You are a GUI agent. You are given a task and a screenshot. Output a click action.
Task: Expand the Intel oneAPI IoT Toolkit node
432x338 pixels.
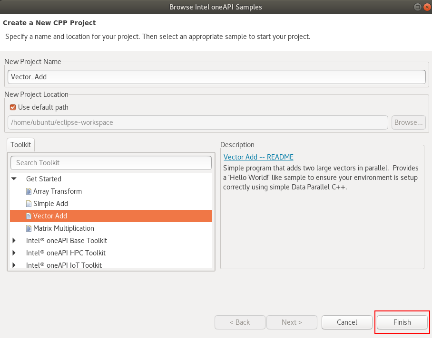pos(14,265)
